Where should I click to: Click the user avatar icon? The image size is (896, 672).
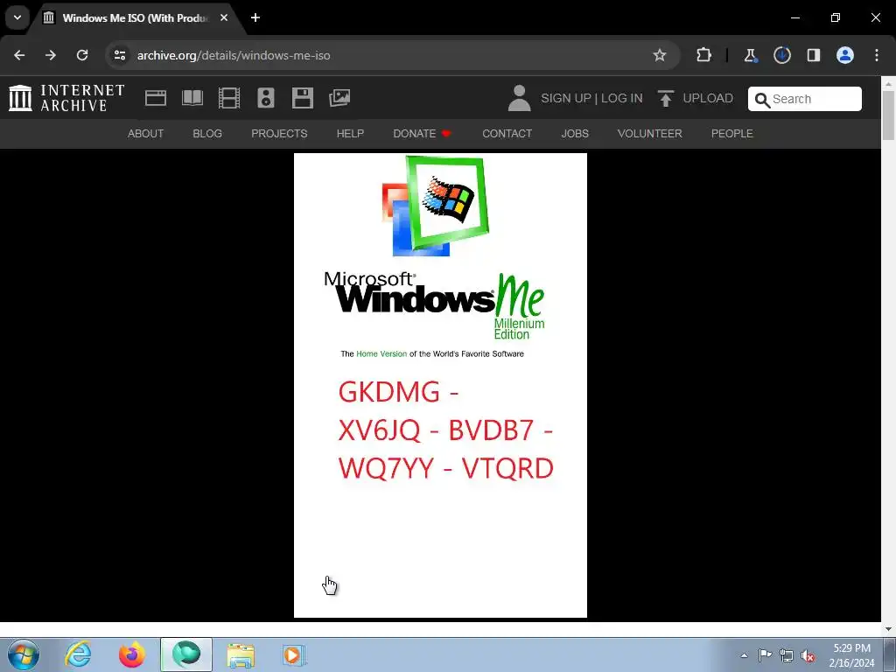519,98
